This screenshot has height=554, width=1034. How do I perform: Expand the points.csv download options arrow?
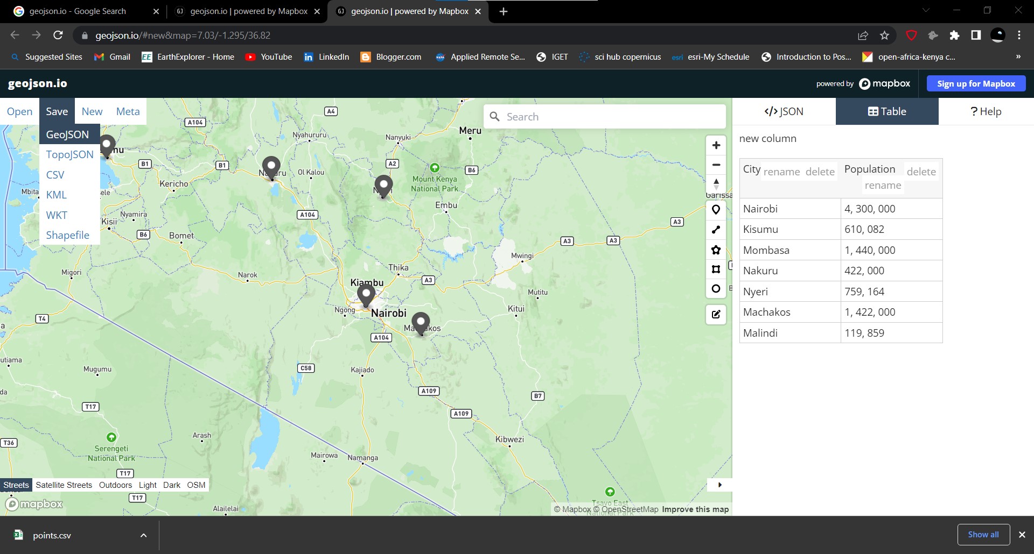click(143, 535)
